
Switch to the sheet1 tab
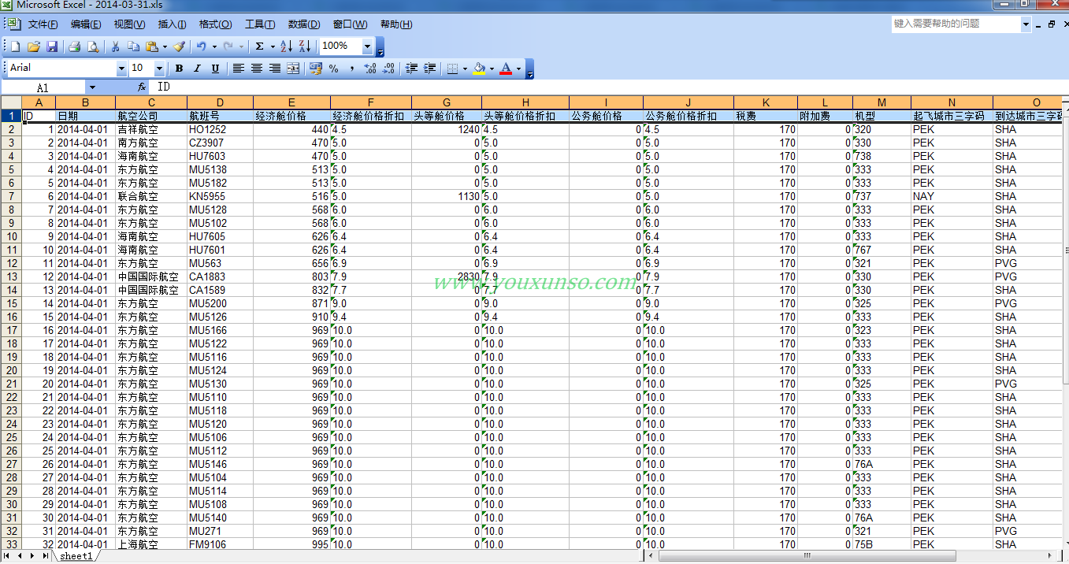tap(76, 556)
